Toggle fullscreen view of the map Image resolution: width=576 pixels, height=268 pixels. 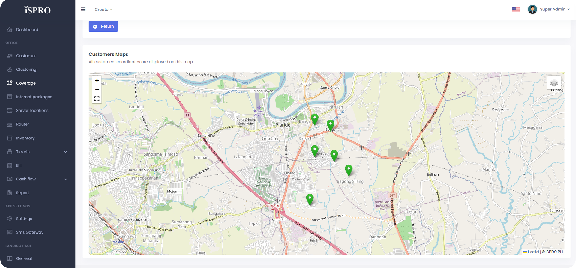pos(97,99)
